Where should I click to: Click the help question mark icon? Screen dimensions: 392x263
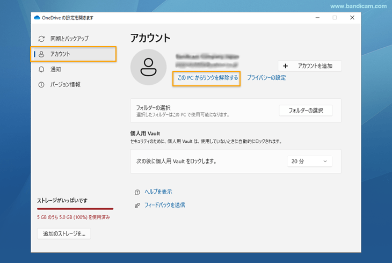click(137, 192)
